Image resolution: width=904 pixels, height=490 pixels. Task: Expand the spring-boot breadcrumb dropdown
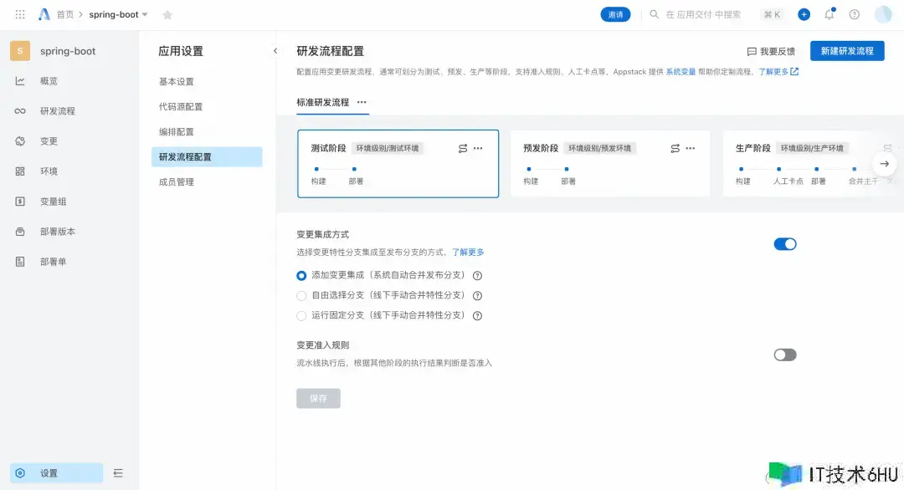145,15
